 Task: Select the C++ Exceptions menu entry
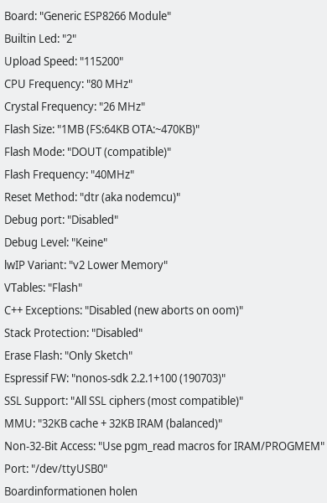(x=163, y=310)
